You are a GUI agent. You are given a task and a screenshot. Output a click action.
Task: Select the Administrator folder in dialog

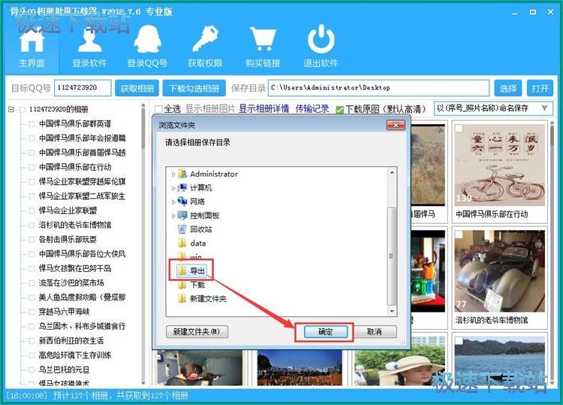[x=214, y=174]
